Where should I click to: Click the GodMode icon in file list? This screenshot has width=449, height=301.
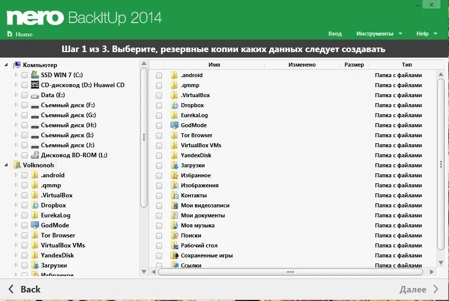(x=174, y=125)
